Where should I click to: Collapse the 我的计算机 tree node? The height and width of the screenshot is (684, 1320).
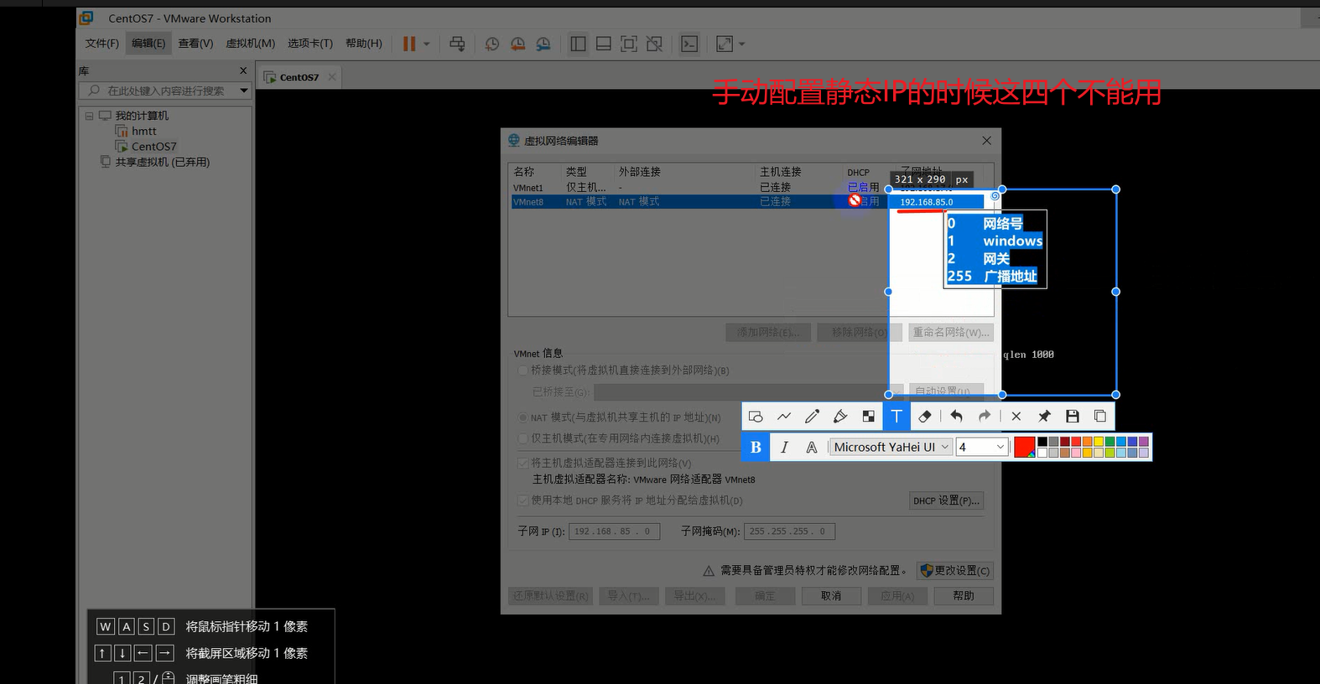tap(89, 116)
